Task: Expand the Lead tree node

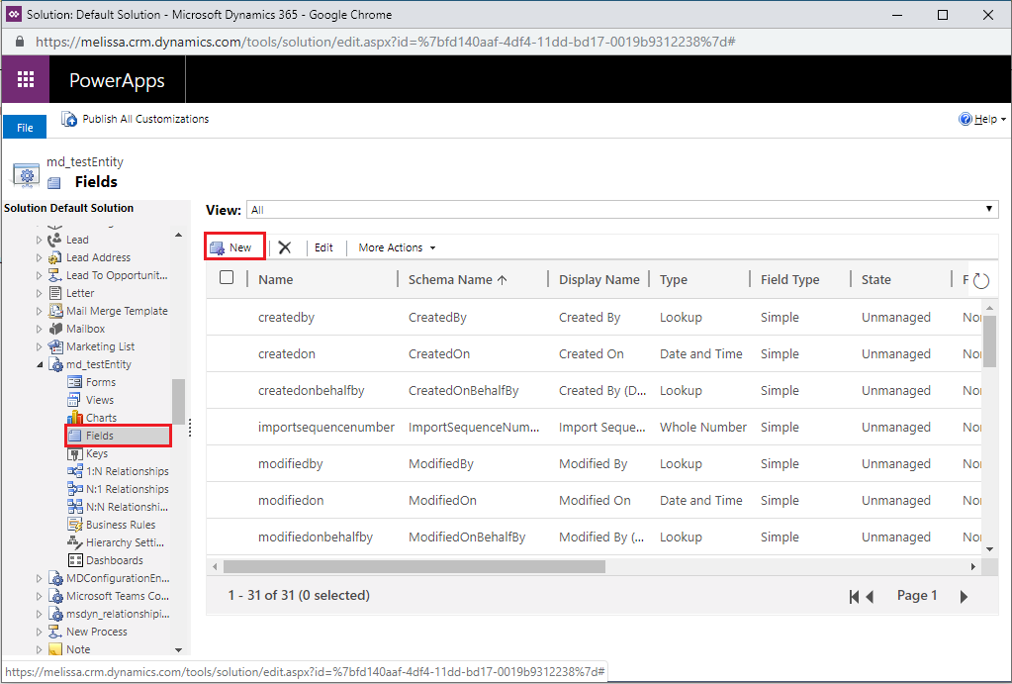Action: (x=39, y=240)
